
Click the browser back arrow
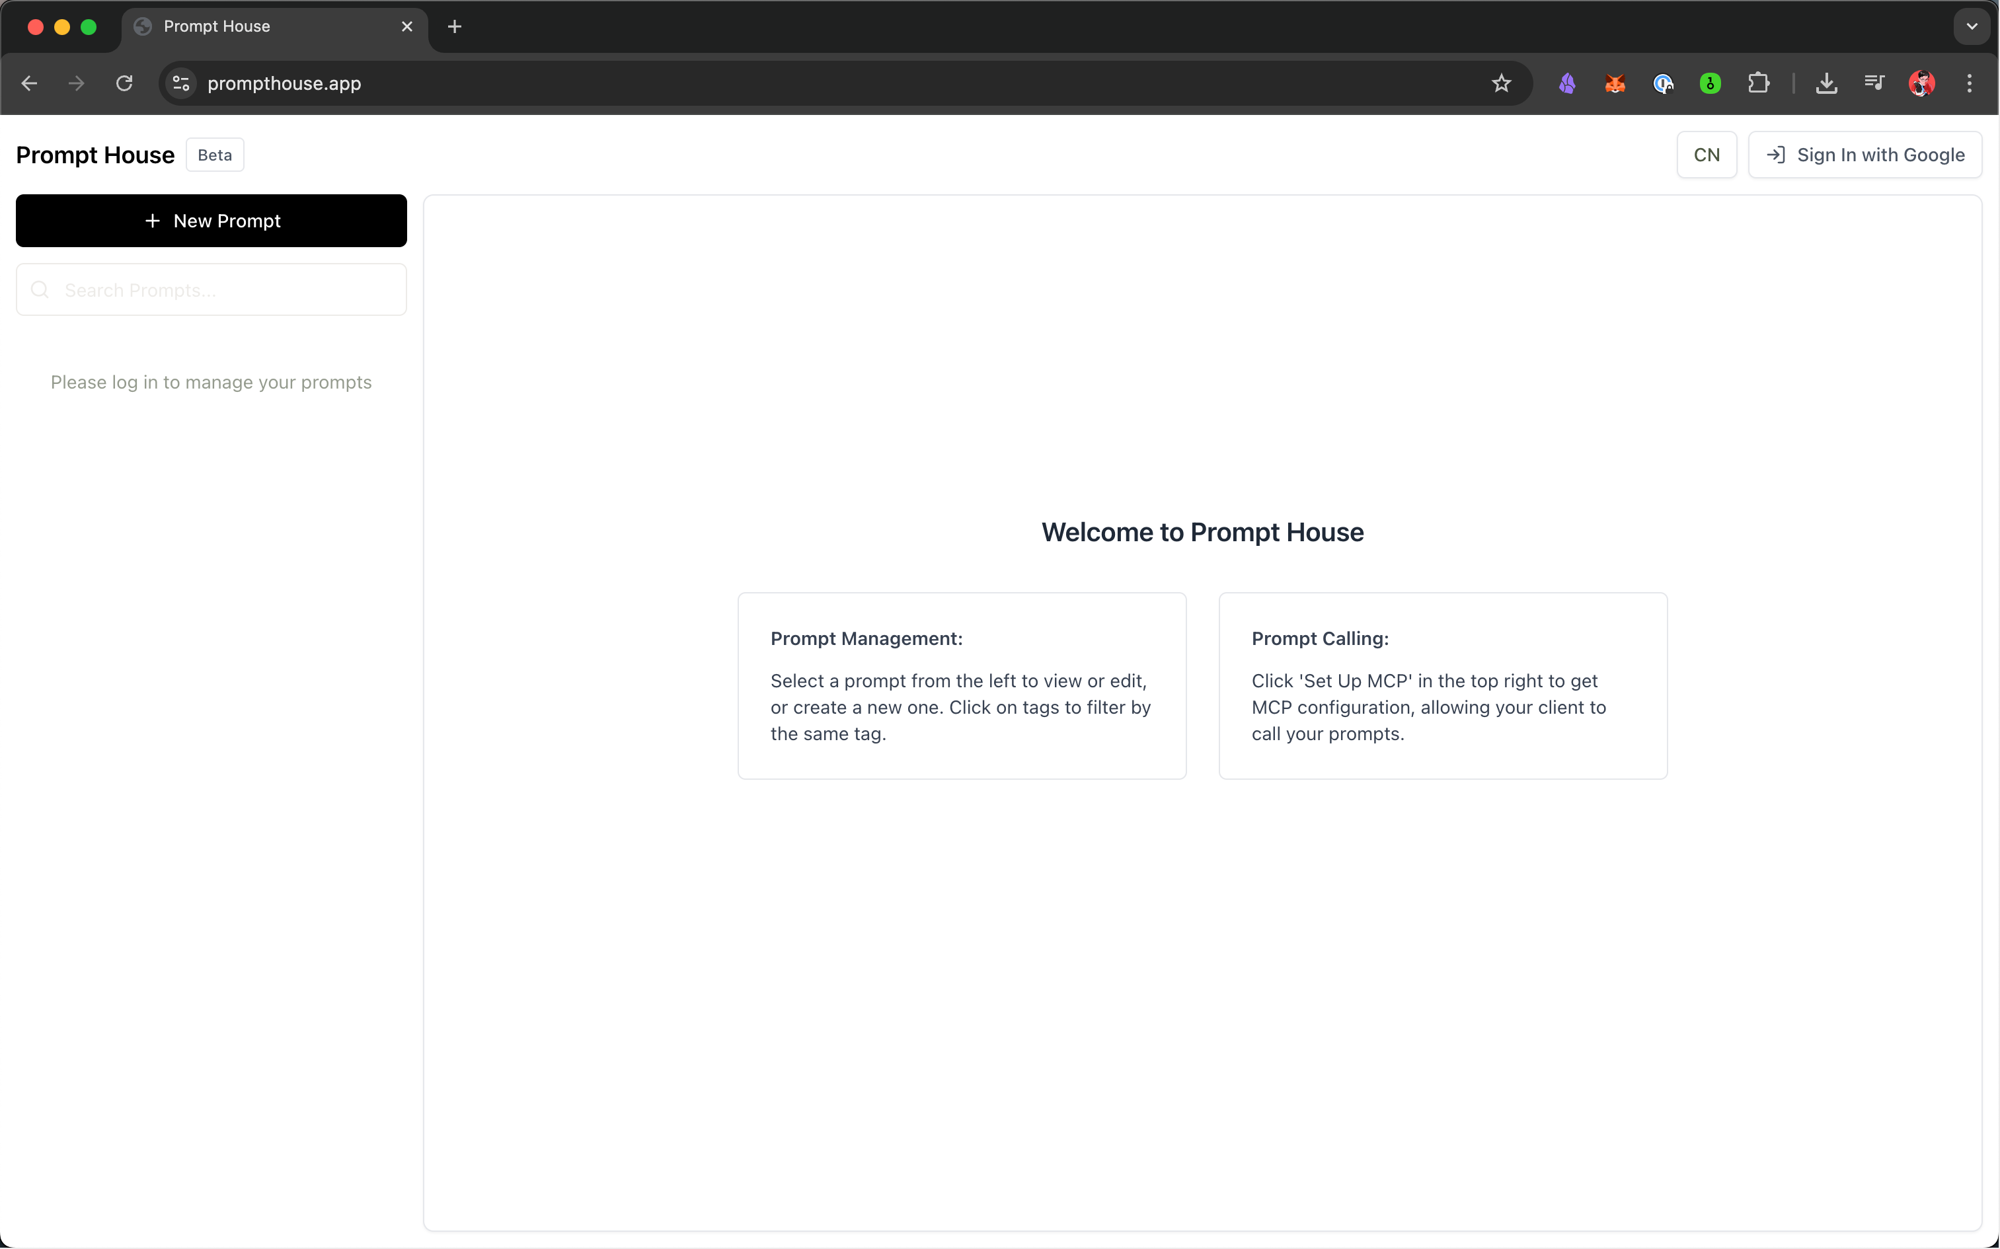pos(30,83)
